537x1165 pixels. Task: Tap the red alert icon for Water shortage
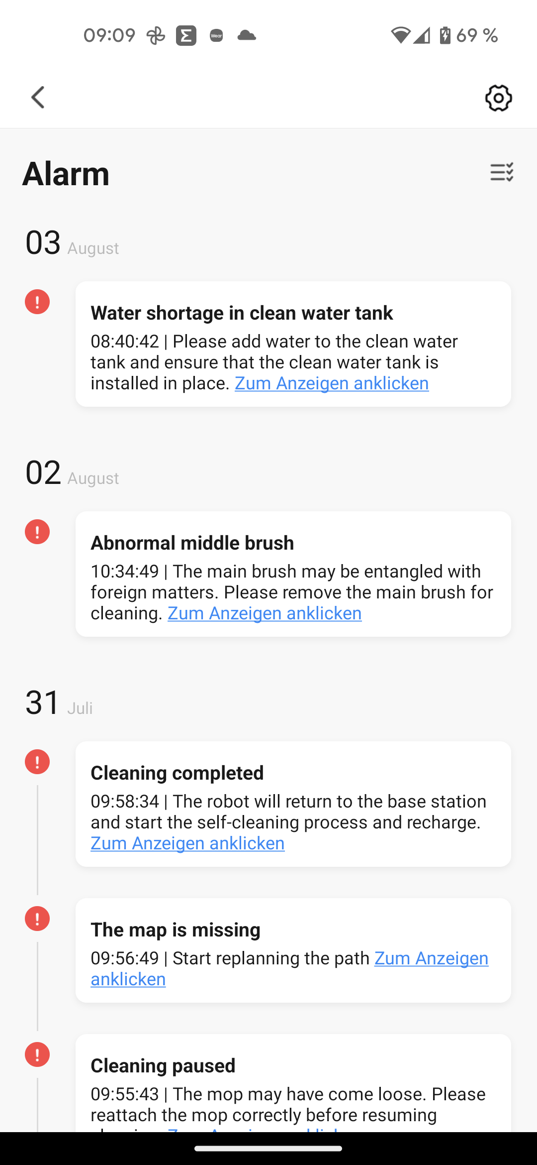37,302
